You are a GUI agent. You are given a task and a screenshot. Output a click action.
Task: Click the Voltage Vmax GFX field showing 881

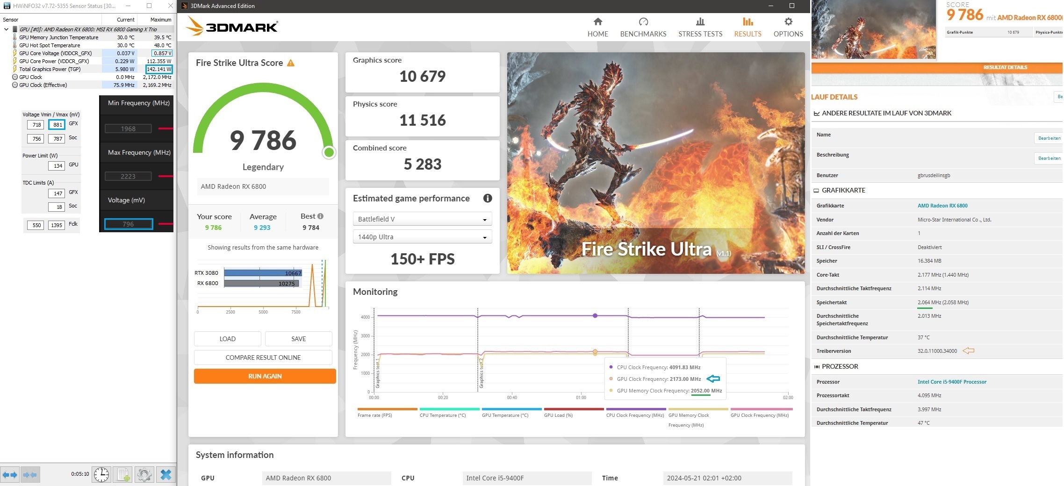click(57, 125)
